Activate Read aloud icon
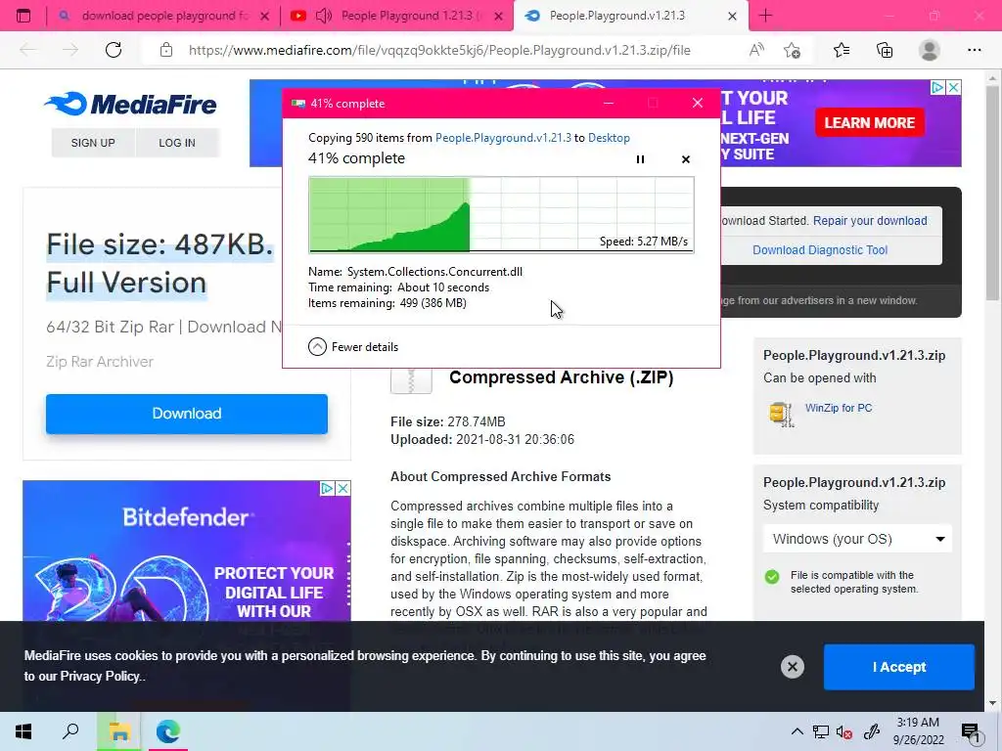The width and height of the screenshot is (1002, 751). click(756, 50)
